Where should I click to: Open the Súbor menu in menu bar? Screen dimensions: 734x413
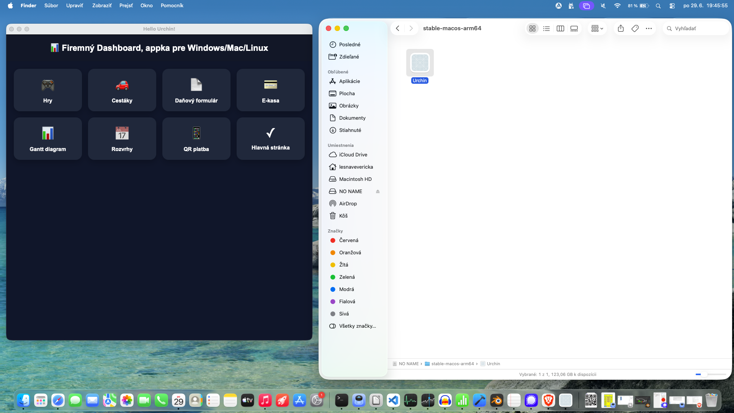51,5
